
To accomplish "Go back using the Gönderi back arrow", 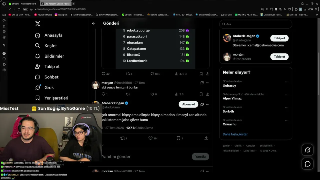I will tap(93, 23).
